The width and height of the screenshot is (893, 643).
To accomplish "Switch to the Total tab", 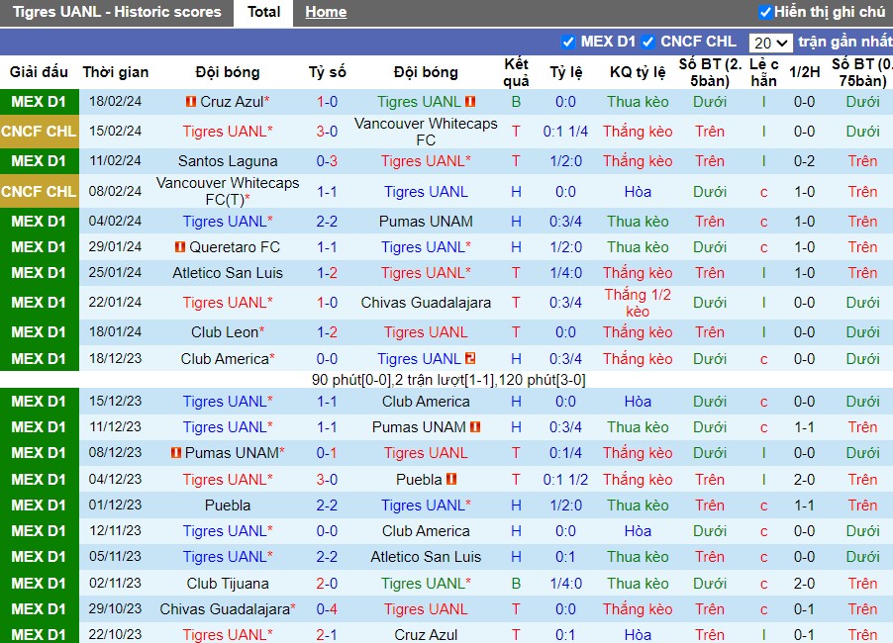I will 263,12.
